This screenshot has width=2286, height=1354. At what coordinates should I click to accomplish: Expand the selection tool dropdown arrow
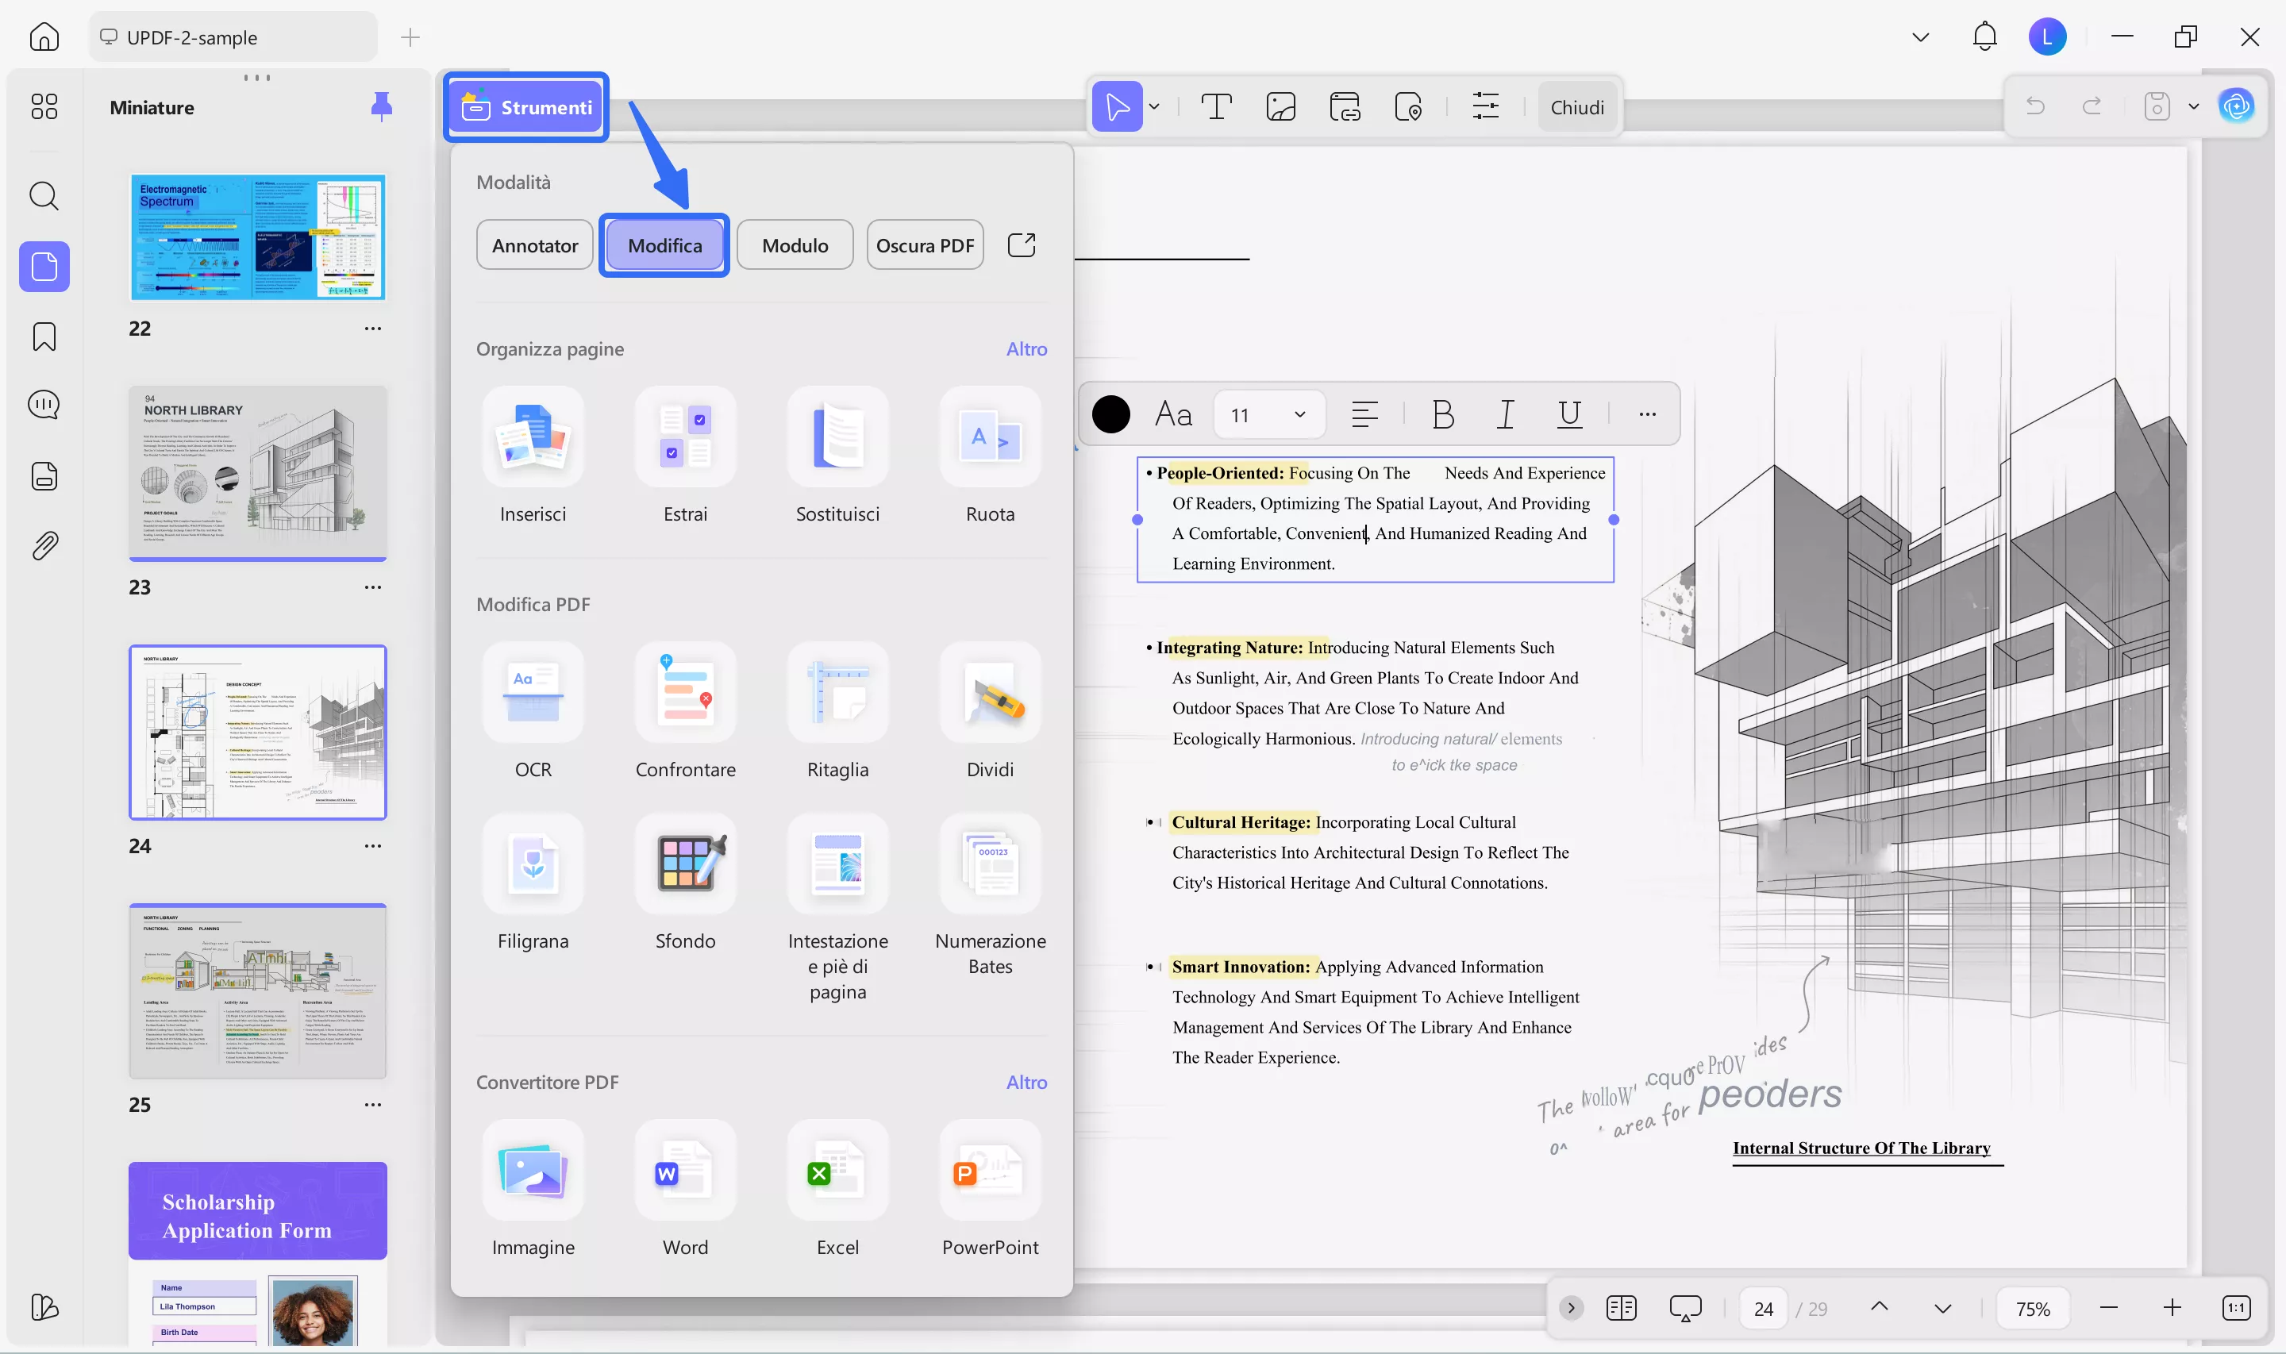coord(1154,106)
